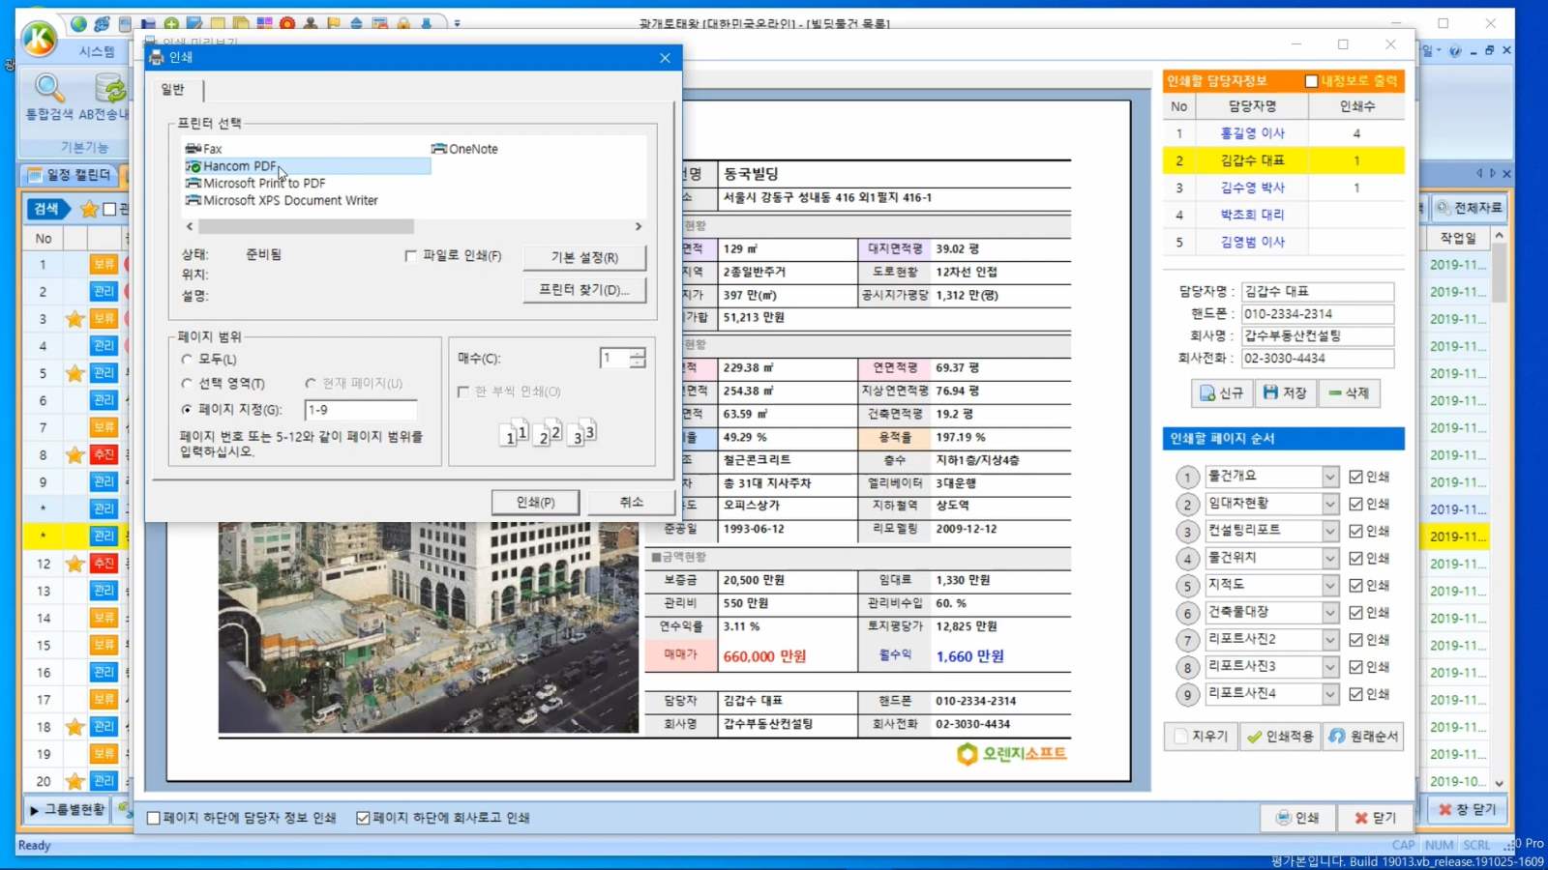Image resolution: width=1548 pixels, height=870 pixels.
Task: Toggle 페이지 하단에 담당자 정보 인쇄 checkbox
Action: [154, 818]
